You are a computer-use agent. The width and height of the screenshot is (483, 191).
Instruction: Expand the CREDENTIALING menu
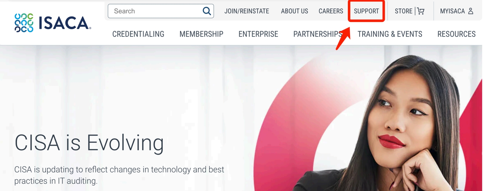coord(138,34)
